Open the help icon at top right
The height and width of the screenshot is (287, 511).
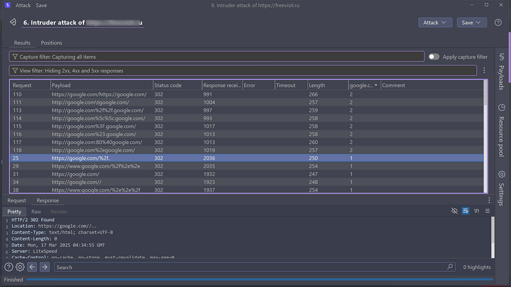pos(498,22)
